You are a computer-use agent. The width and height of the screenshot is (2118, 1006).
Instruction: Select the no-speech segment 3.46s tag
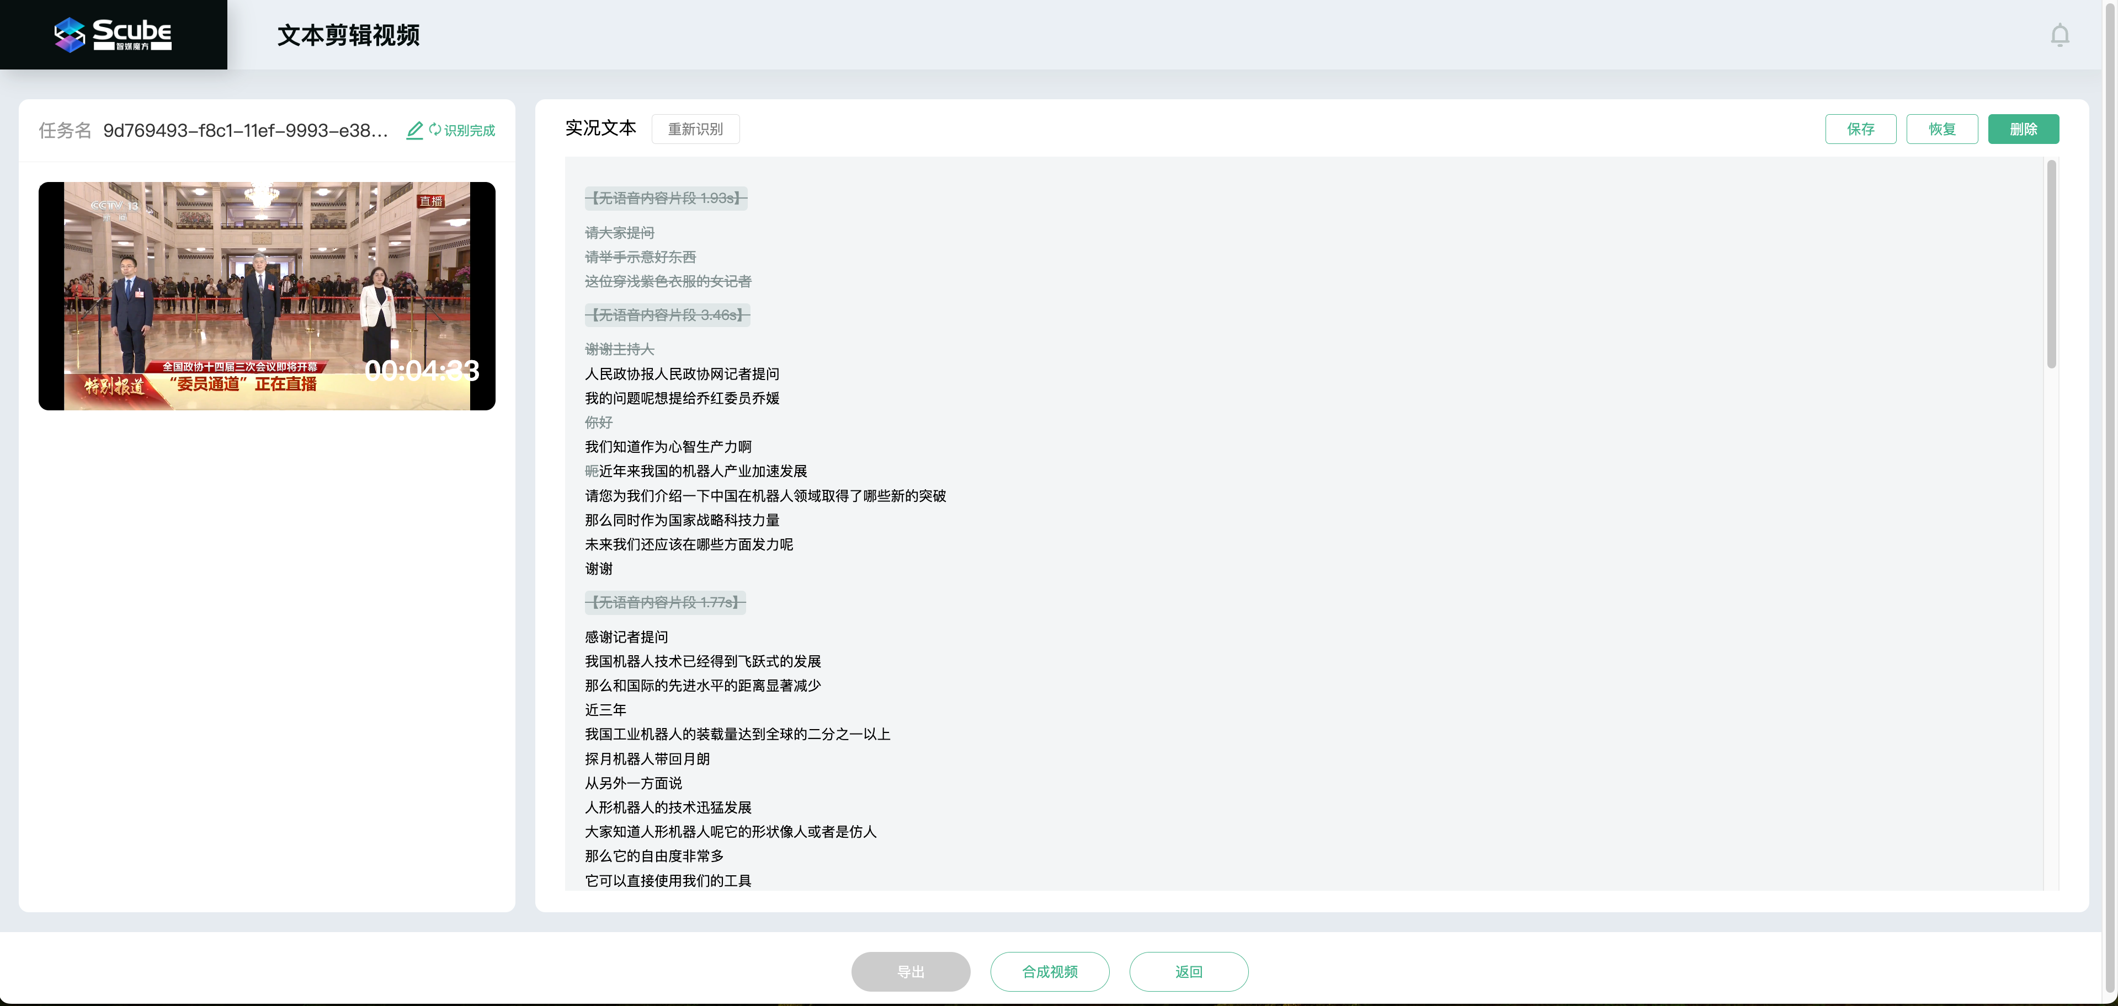tap(667, 315)
